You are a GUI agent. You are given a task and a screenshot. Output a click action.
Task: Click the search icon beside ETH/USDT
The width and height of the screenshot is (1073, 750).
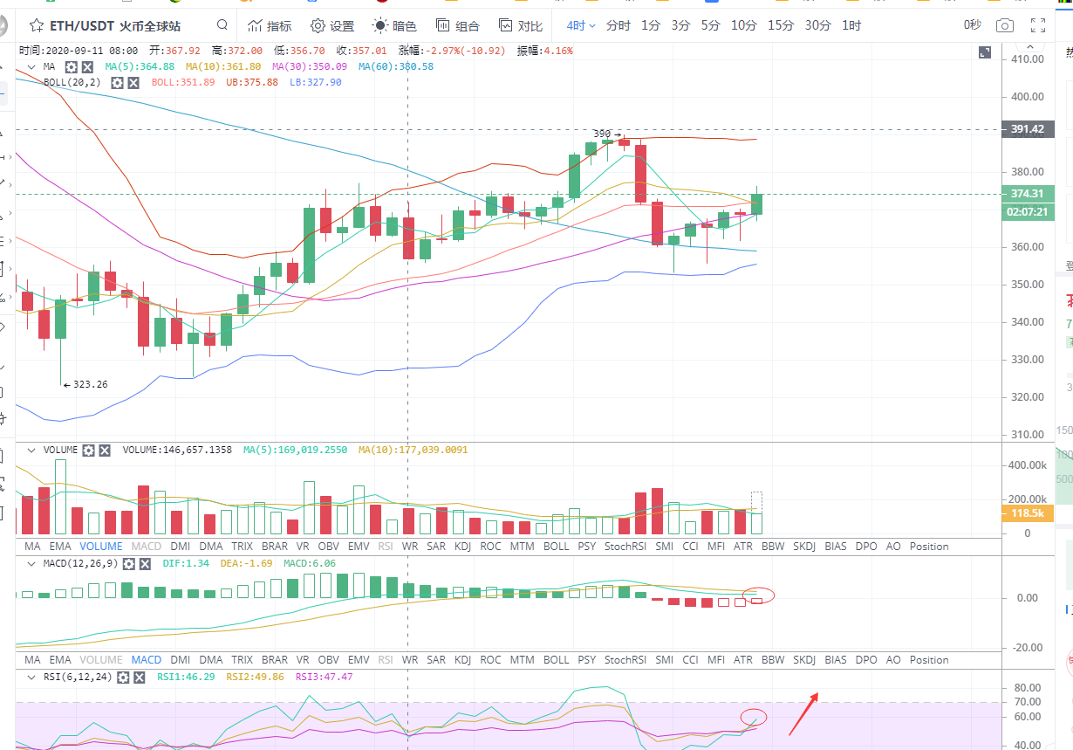(222, 25)
